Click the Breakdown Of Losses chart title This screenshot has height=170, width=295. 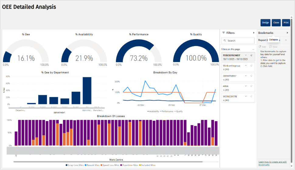pos(111,116)
